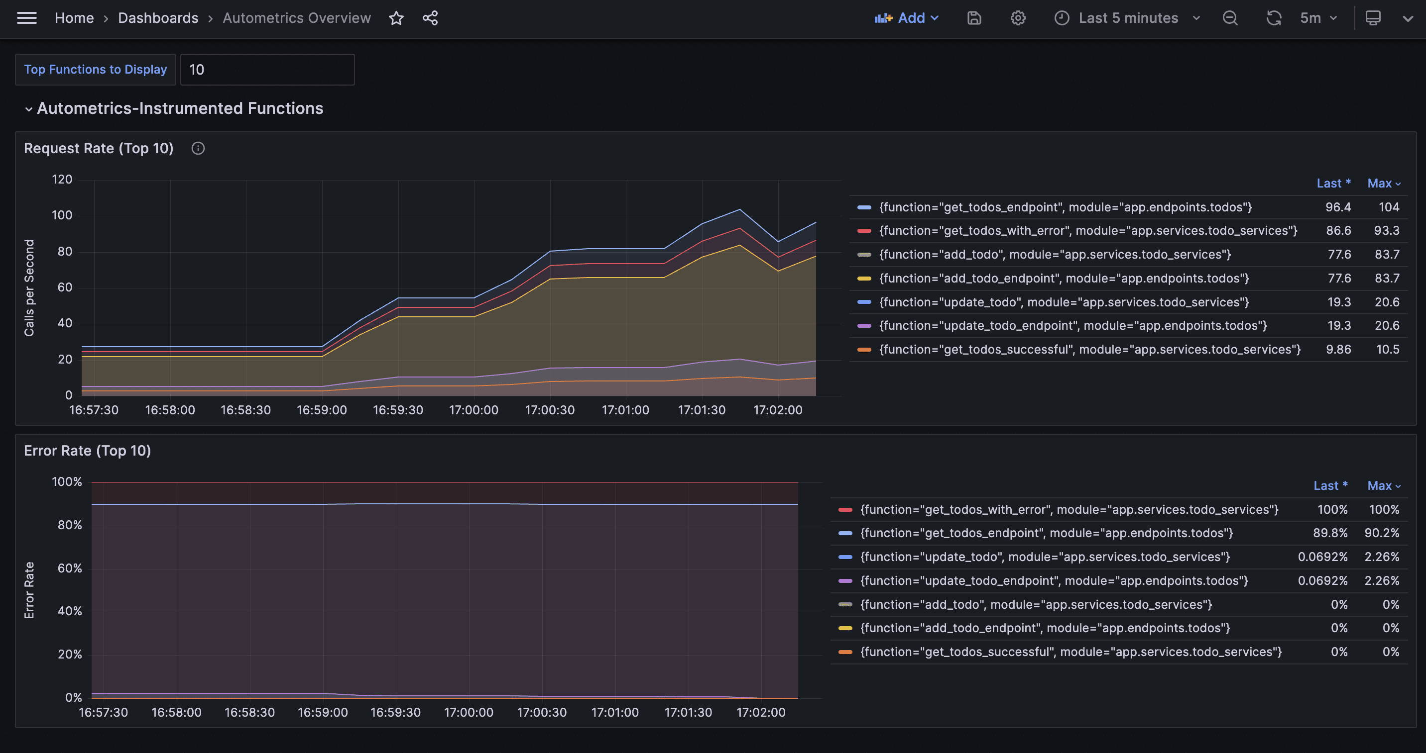Click update_todo color swatch in Error Rate legend
This screenshot has height=753, width=1426.
(x=845, y=557)
